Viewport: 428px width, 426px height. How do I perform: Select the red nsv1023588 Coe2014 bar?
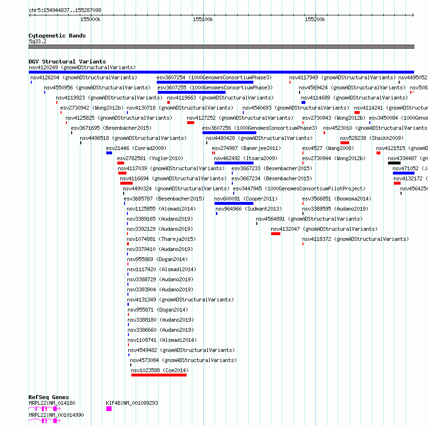click(159, 375)
